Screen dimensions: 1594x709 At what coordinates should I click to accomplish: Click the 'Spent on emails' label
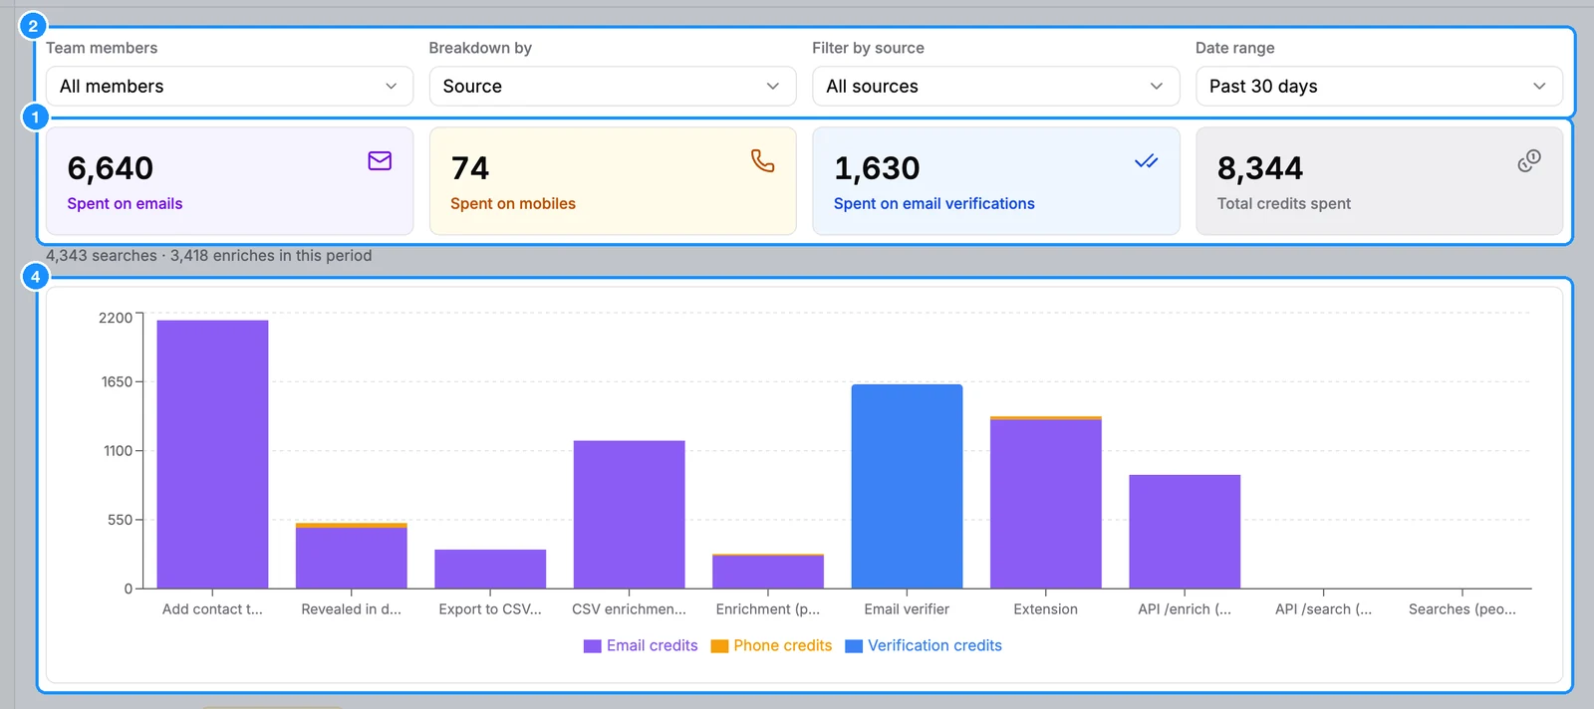(125, 203)
